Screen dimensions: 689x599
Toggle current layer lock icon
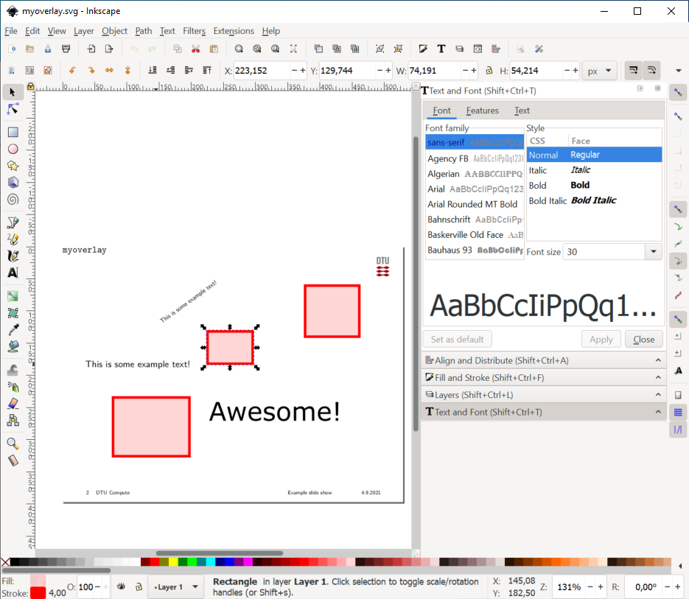point(139,587)
